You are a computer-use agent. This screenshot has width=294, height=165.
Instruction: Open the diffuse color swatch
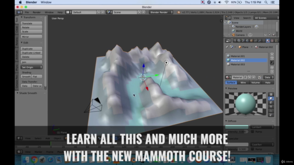[237, 127]
